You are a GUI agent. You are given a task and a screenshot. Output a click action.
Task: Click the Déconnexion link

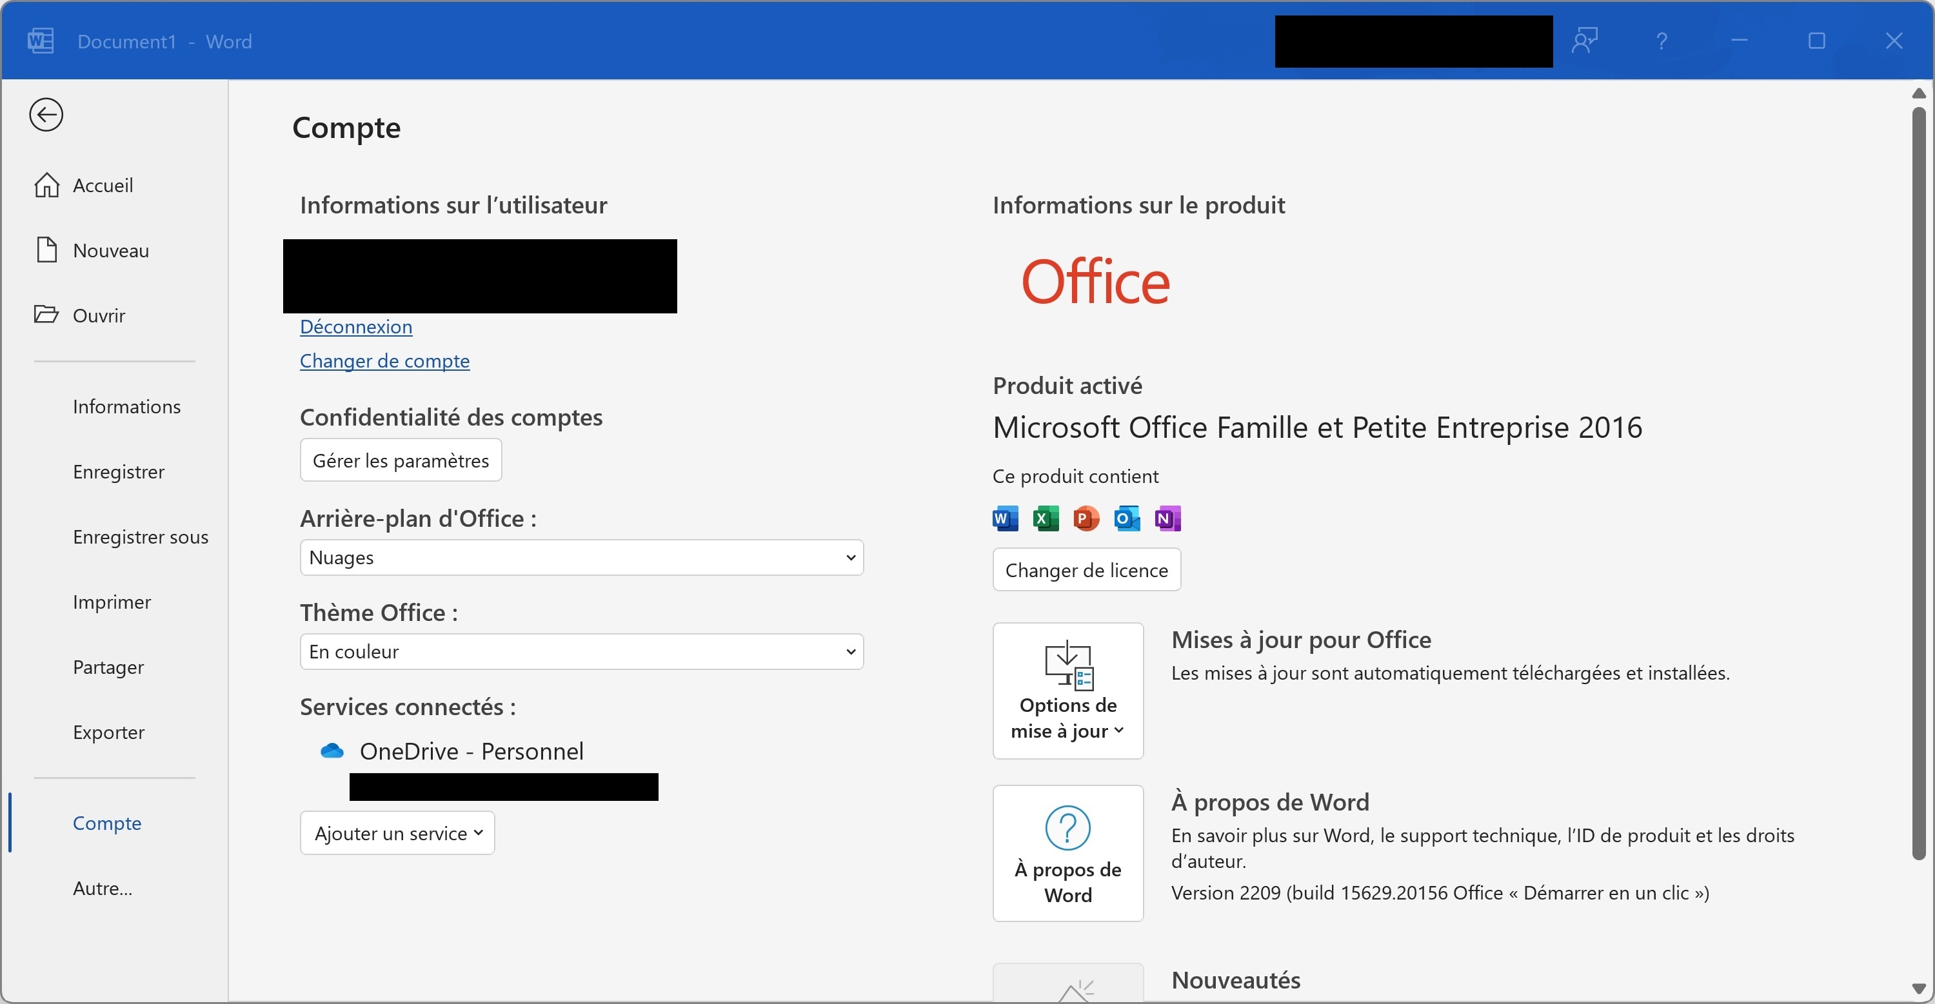[356, 327]
